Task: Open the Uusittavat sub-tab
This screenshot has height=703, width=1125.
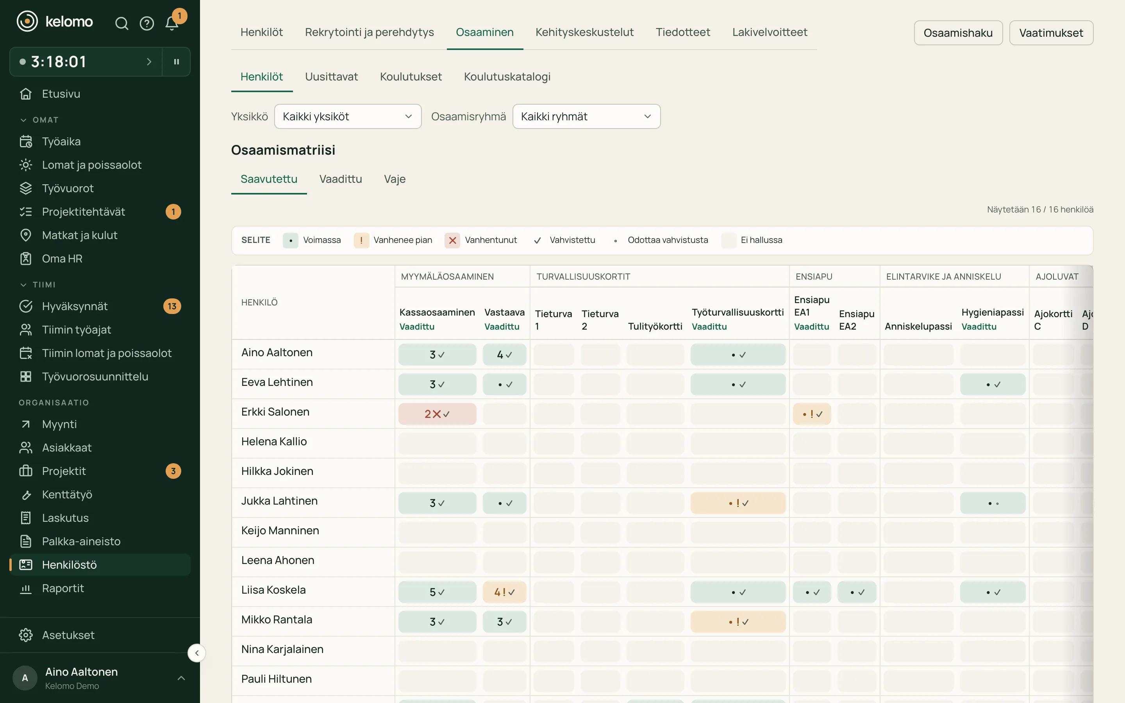Action: point(332,77)
